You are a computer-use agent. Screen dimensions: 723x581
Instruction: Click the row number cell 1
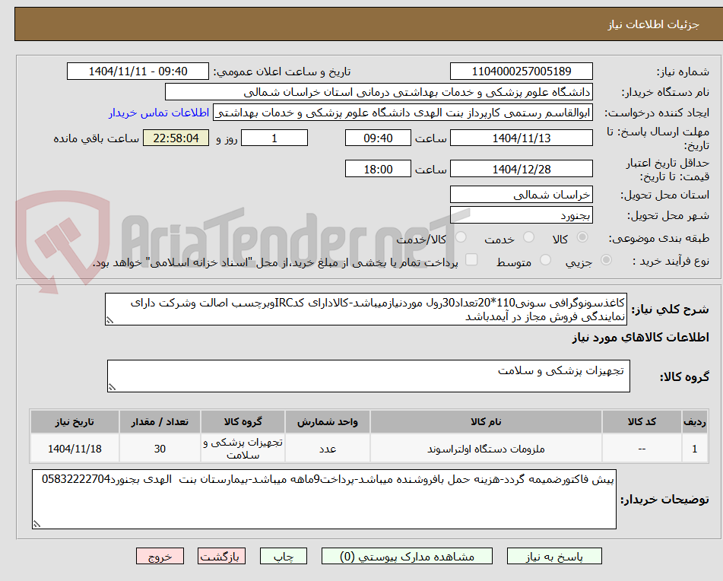(695, 449)
